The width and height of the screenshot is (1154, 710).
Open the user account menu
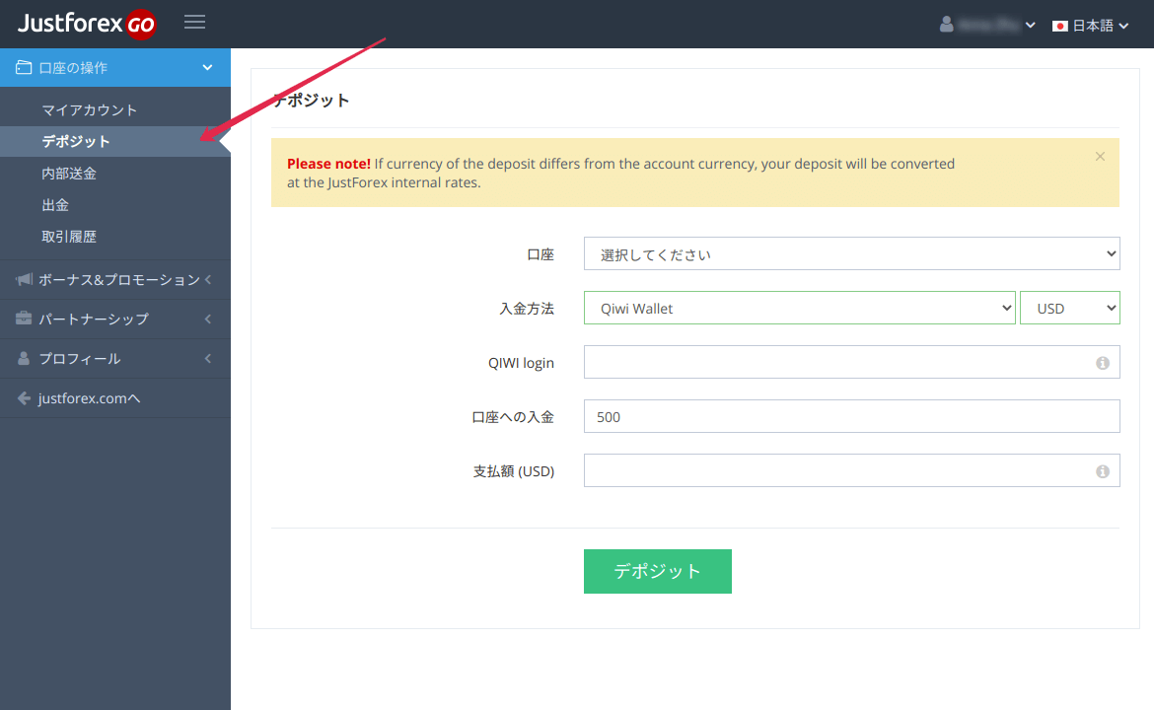987,25
